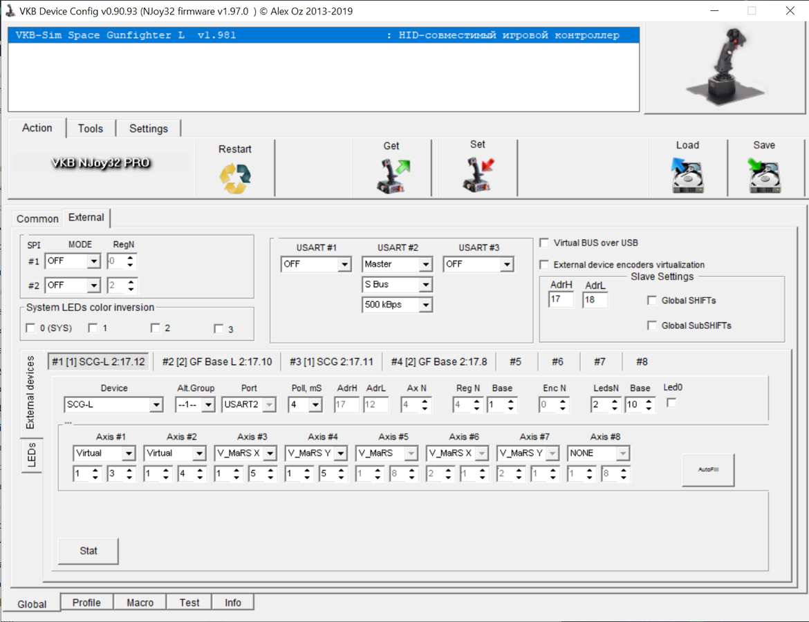This screenshot has width=809, height=622.
Task: Click the AutoFill button
Action: [708, 470]
